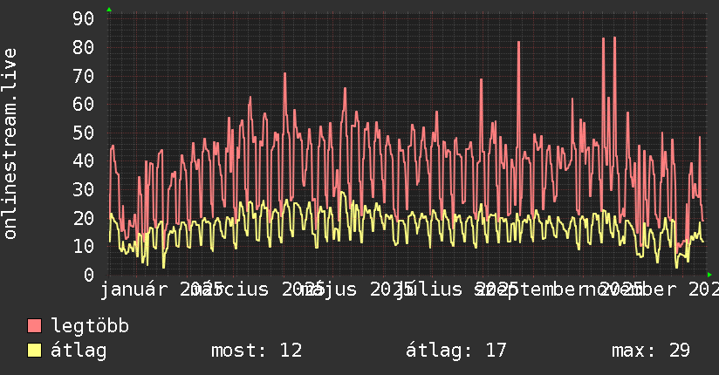Click the pink legtöbb legend swatch
719x375 pixels.
pyautogui.click(x=34, y=325)
